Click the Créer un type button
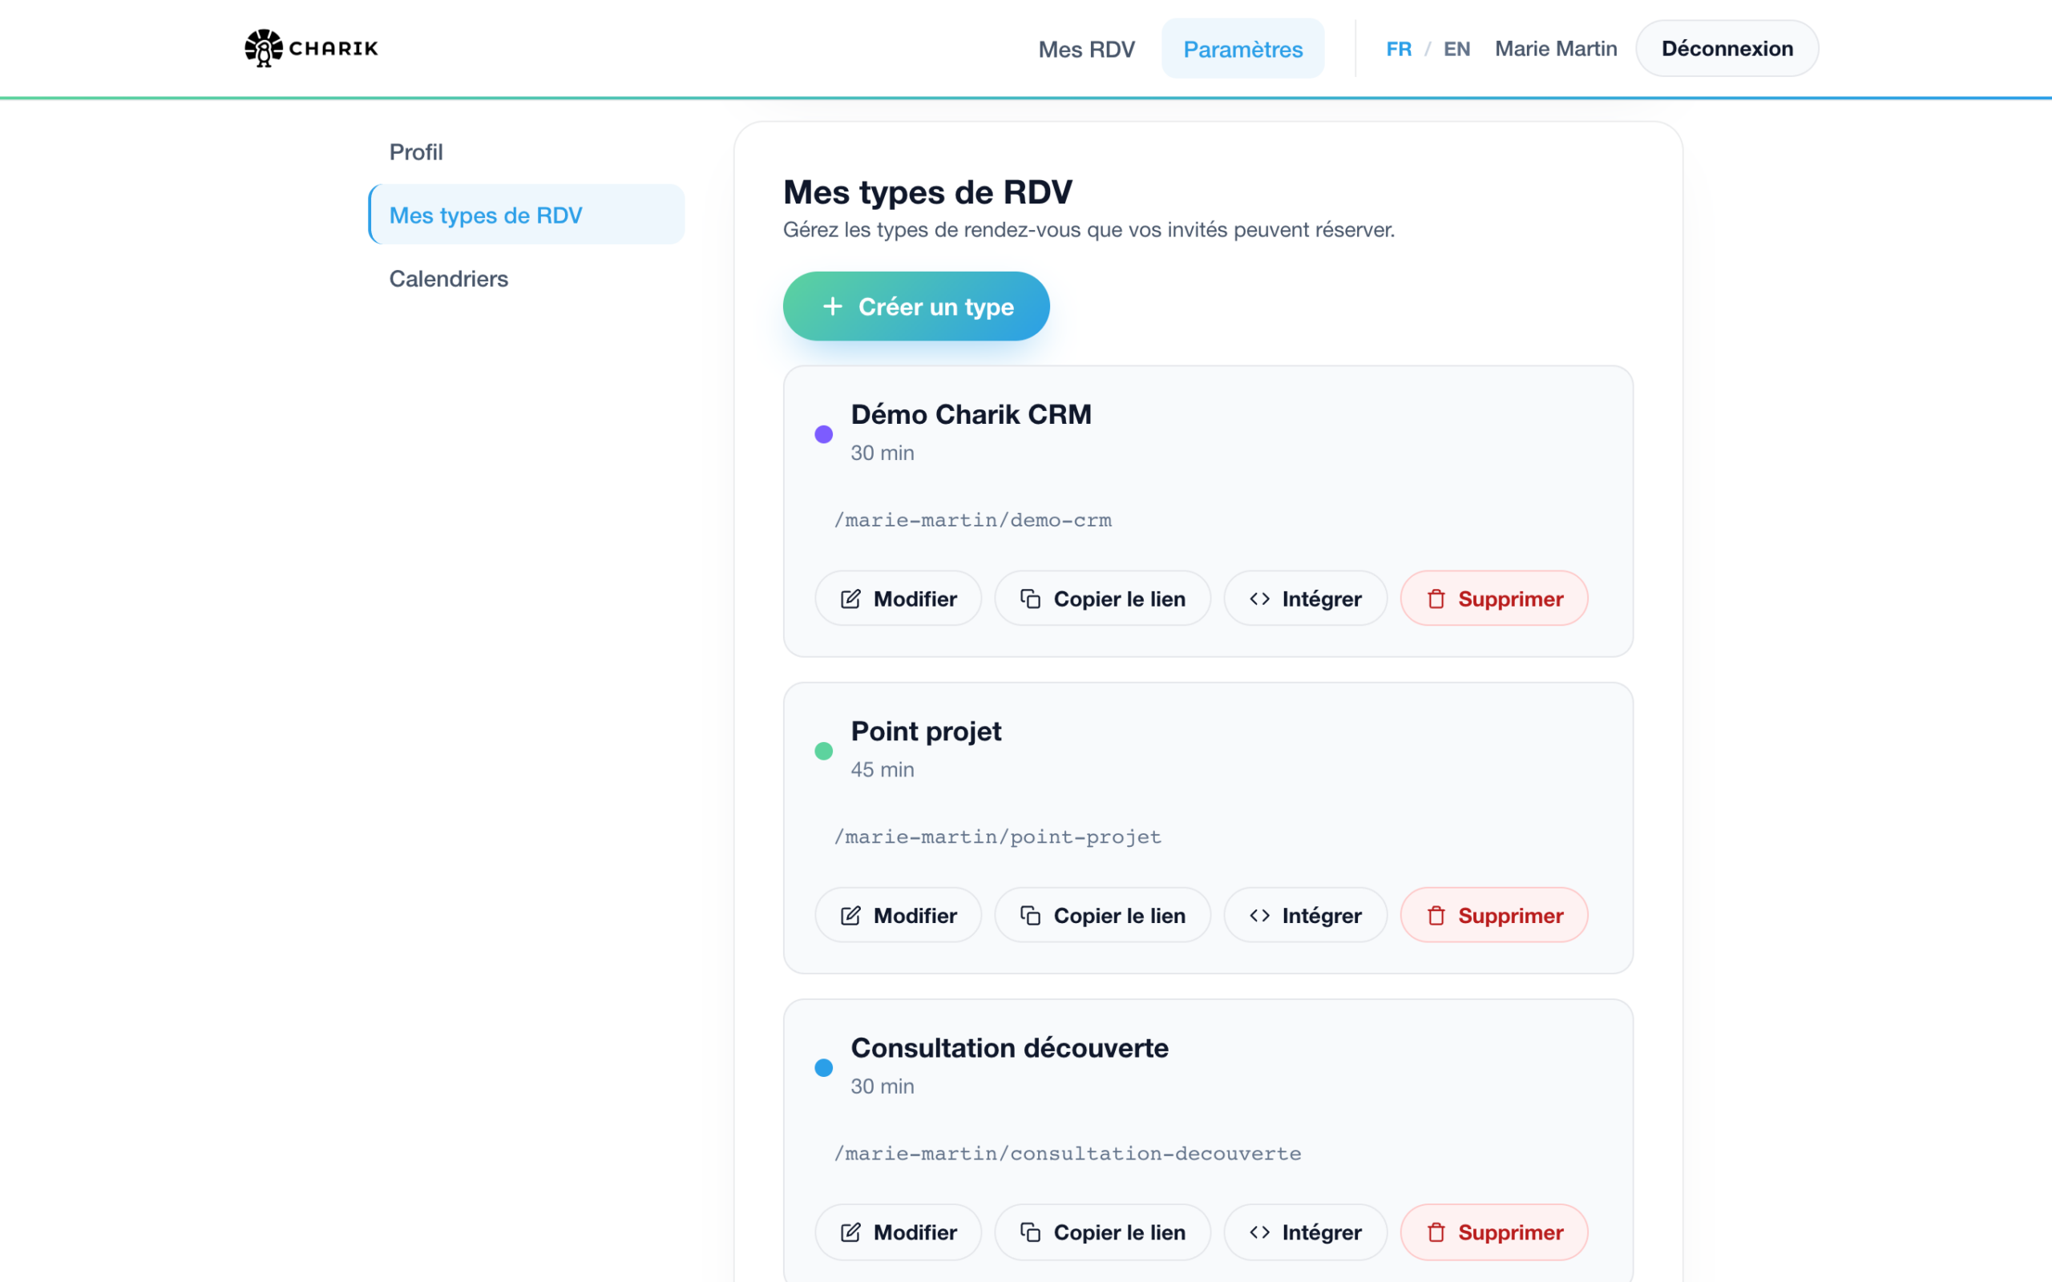 tap(915, 306)
